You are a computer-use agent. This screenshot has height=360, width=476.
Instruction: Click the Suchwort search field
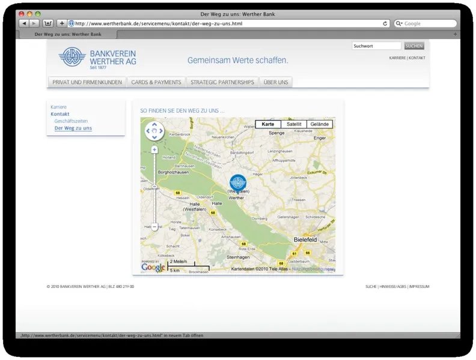point(376,46)
